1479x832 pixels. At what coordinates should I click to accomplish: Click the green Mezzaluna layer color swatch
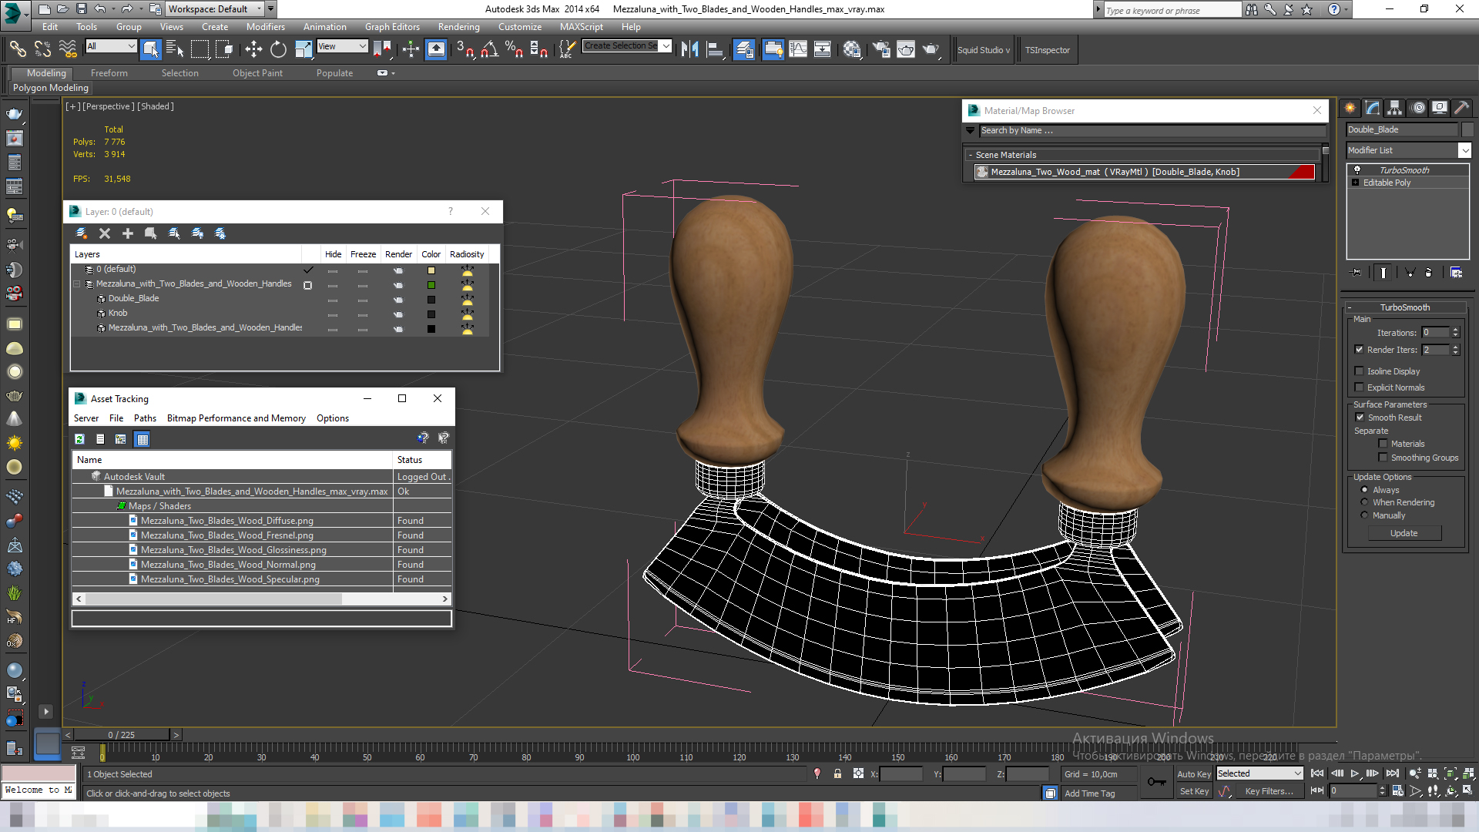(x=431, y=285)
